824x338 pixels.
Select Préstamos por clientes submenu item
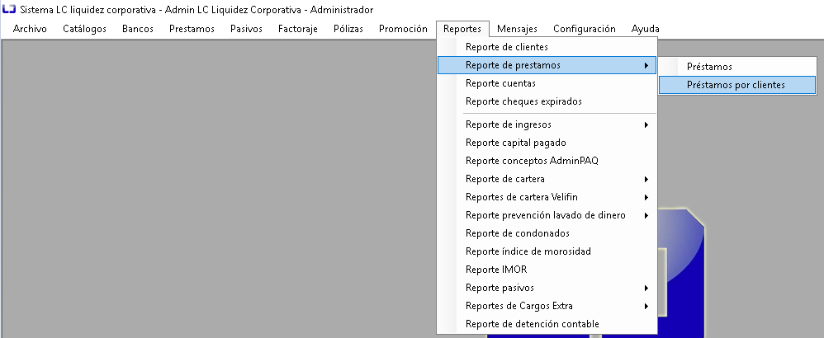tap(737, 85)
